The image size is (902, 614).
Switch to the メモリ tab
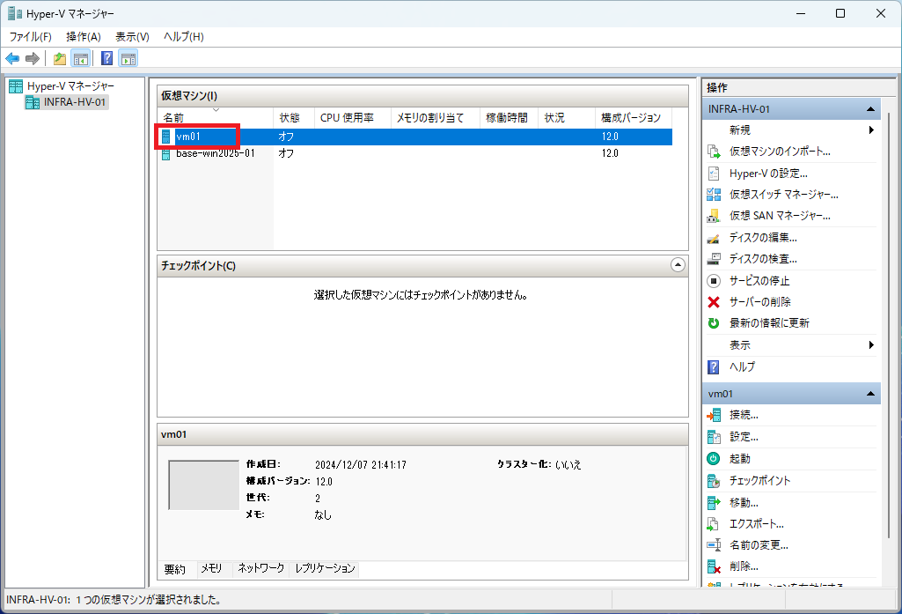click(211, 568)
